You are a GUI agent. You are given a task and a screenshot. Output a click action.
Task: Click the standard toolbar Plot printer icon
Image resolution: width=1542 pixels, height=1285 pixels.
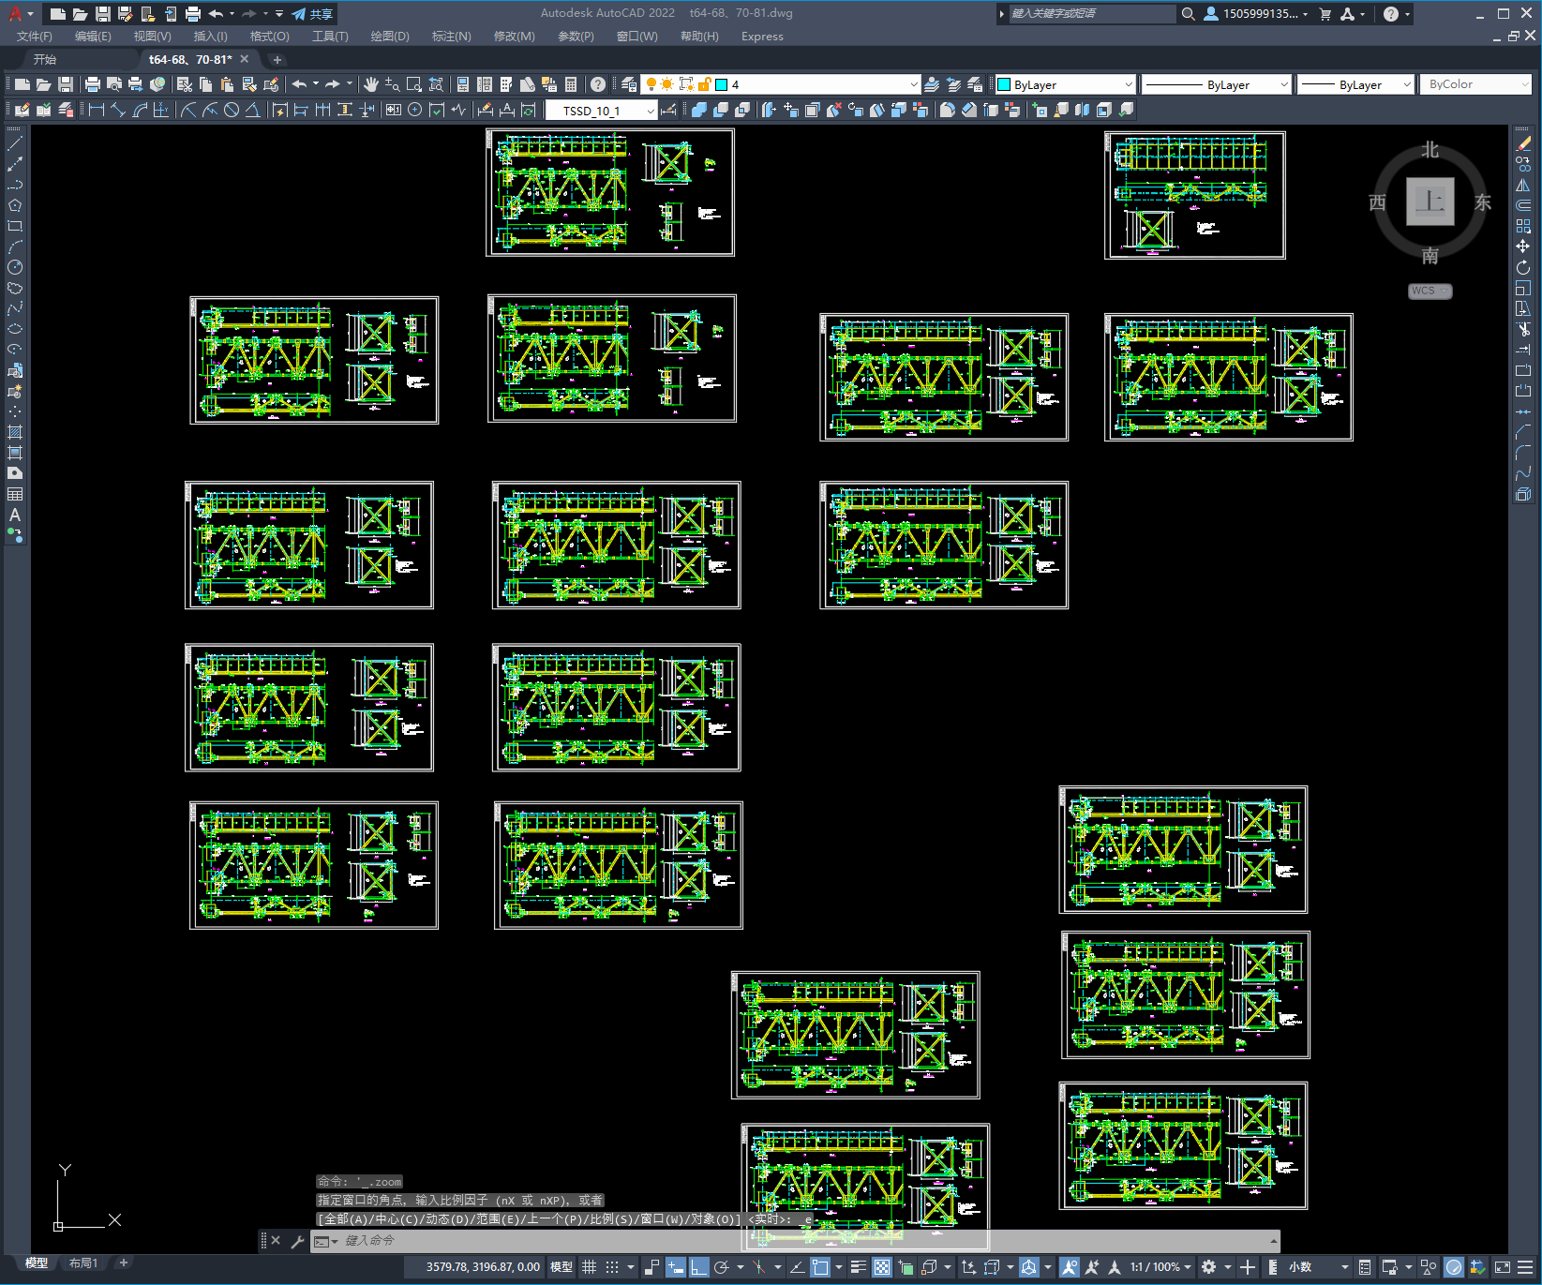coord(92,84)
